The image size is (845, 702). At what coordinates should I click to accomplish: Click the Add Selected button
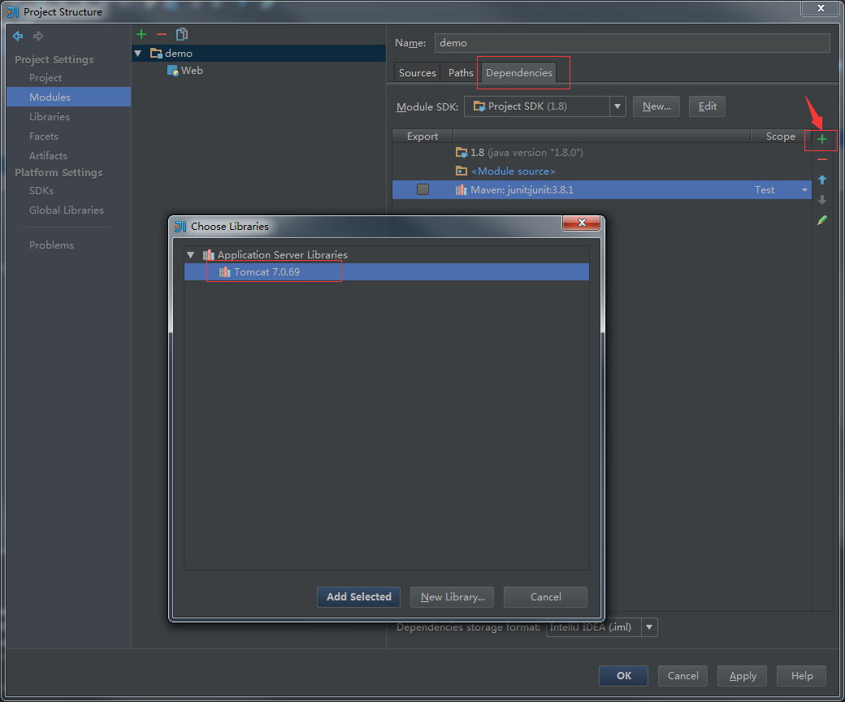pos(359,597)
